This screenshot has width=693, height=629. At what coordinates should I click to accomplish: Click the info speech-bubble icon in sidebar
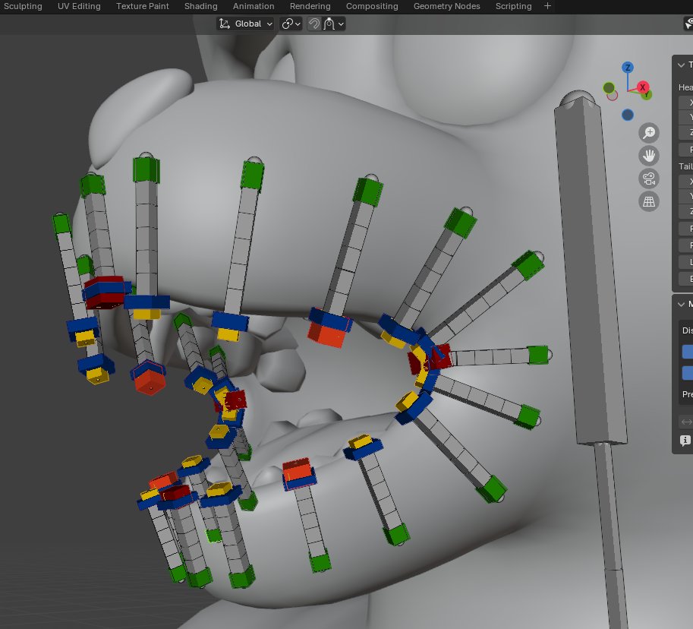pos(685,440)
